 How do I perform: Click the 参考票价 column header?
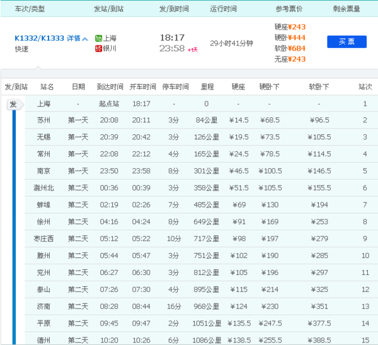289,9
